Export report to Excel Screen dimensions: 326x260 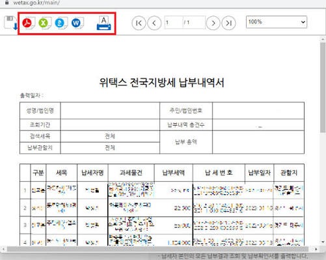pos(44,23)
